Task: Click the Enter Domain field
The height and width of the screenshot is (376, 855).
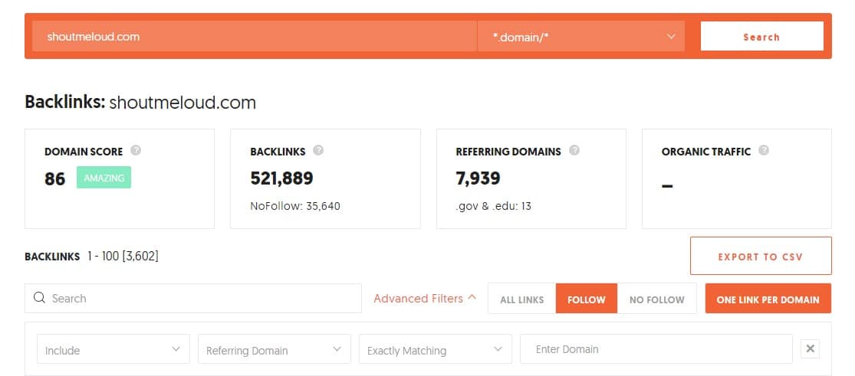Action: (x=656, y=349)
